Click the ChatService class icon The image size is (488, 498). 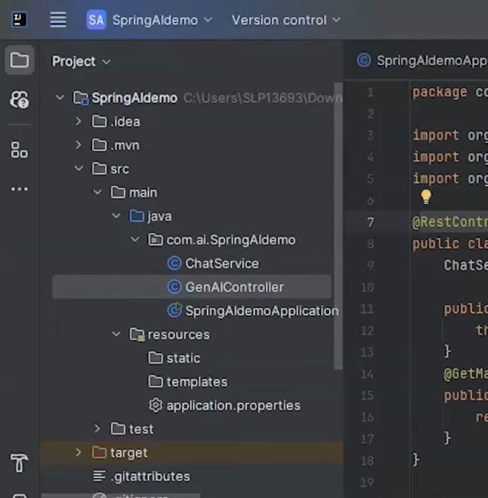pyautogui.click(x=174, y=263)
